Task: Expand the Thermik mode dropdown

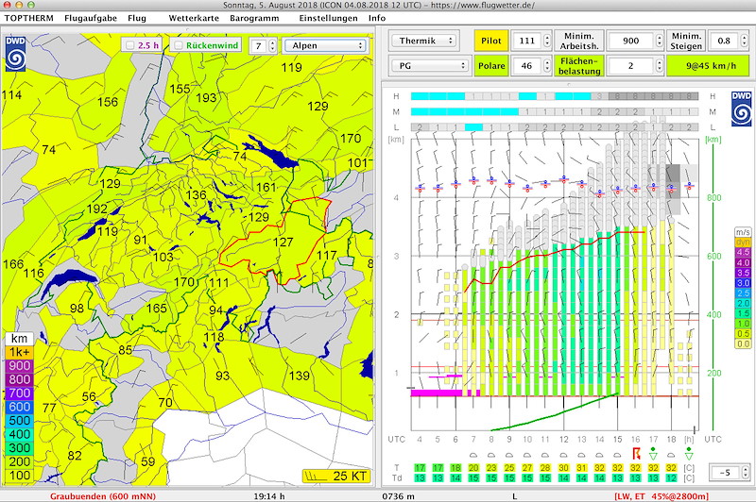Action: 430,41
